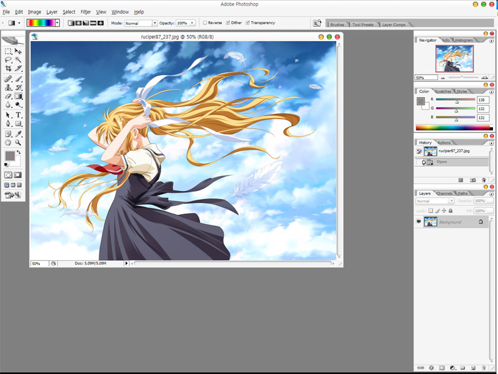This screenshot has height=374, width=498.
Task: Open the gradient picker dropdown arrow
Action: click(x=57, y=23)
